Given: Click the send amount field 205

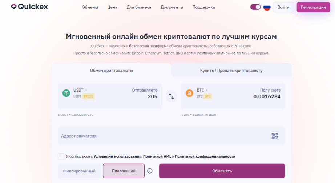Looking at the screenshot, I should click(x=153, y=96).
